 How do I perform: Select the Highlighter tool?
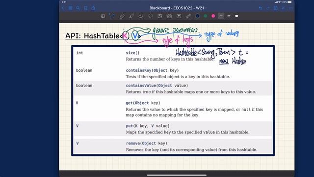point(131,16)
